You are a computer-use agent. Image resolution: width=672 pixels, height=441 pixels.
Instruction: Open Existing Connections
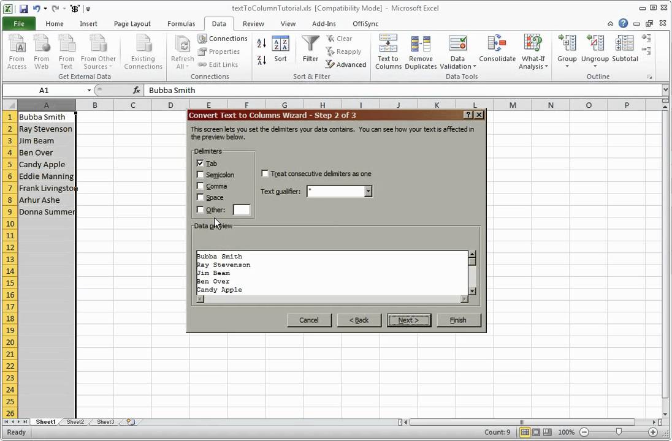coord(143,52)
